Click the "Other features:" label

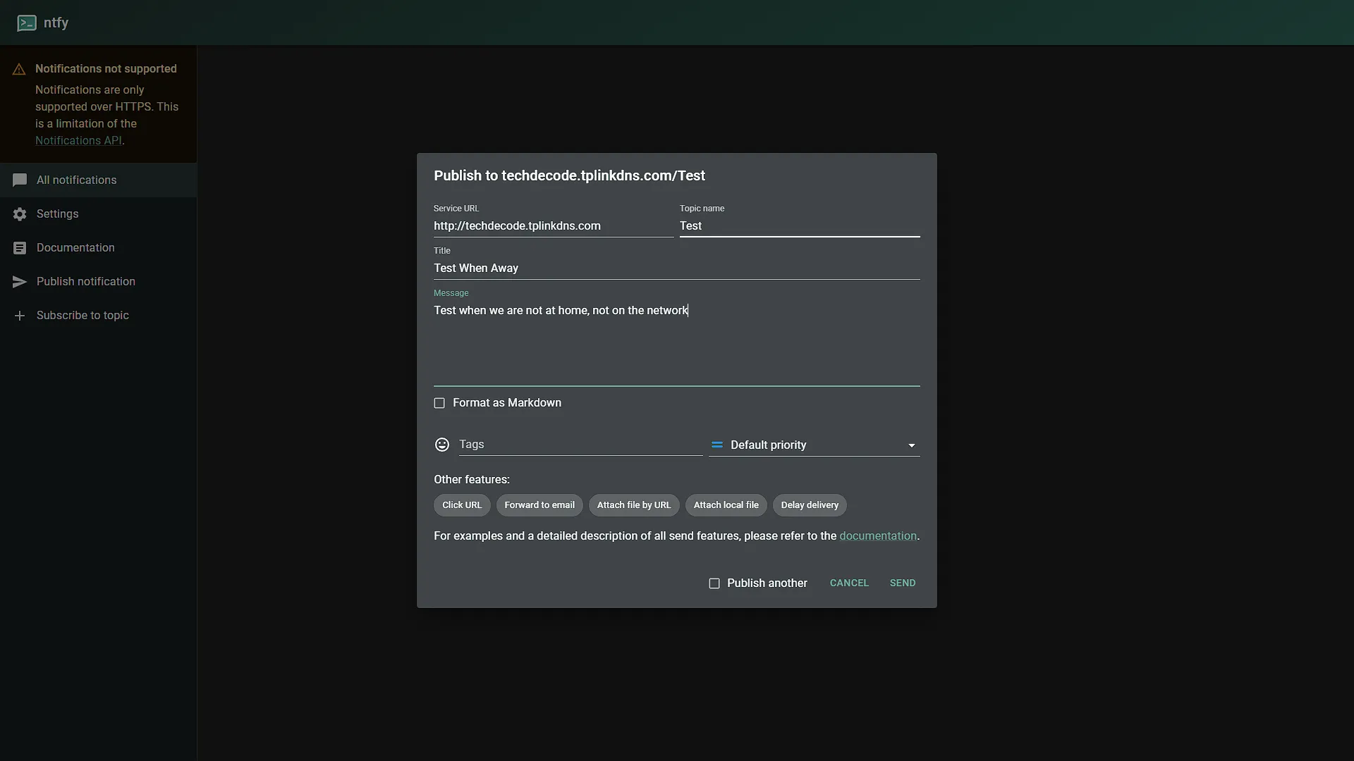(472, 480)
